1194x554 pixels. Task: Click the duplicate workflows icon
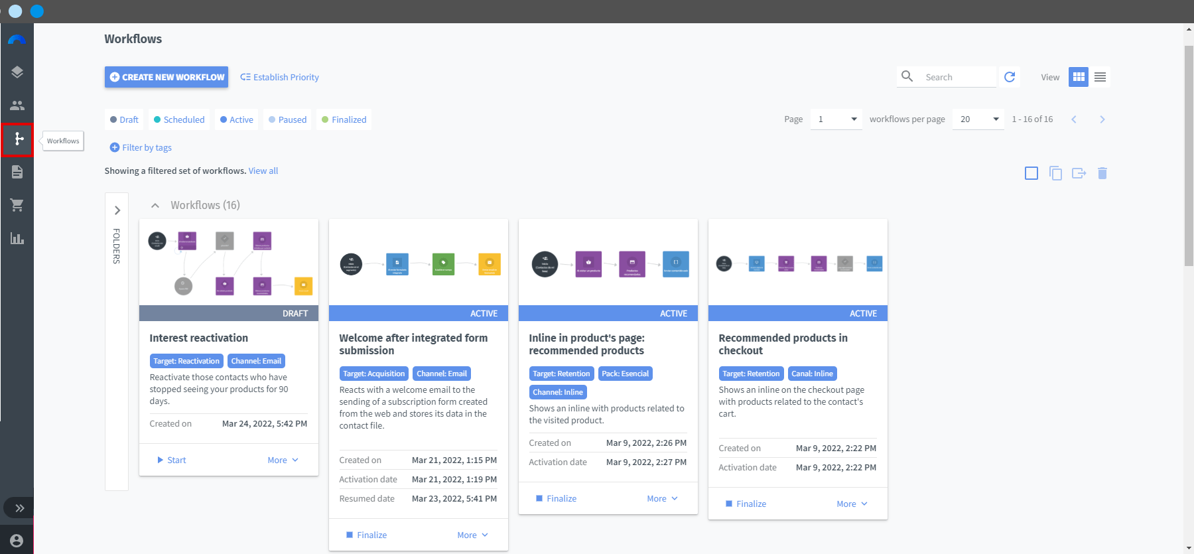tap(1055, 173)
